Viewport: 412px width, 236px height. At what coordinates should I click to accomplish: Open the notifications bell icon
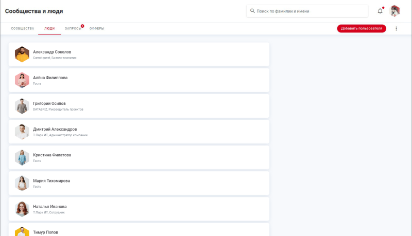coord(380,11)
